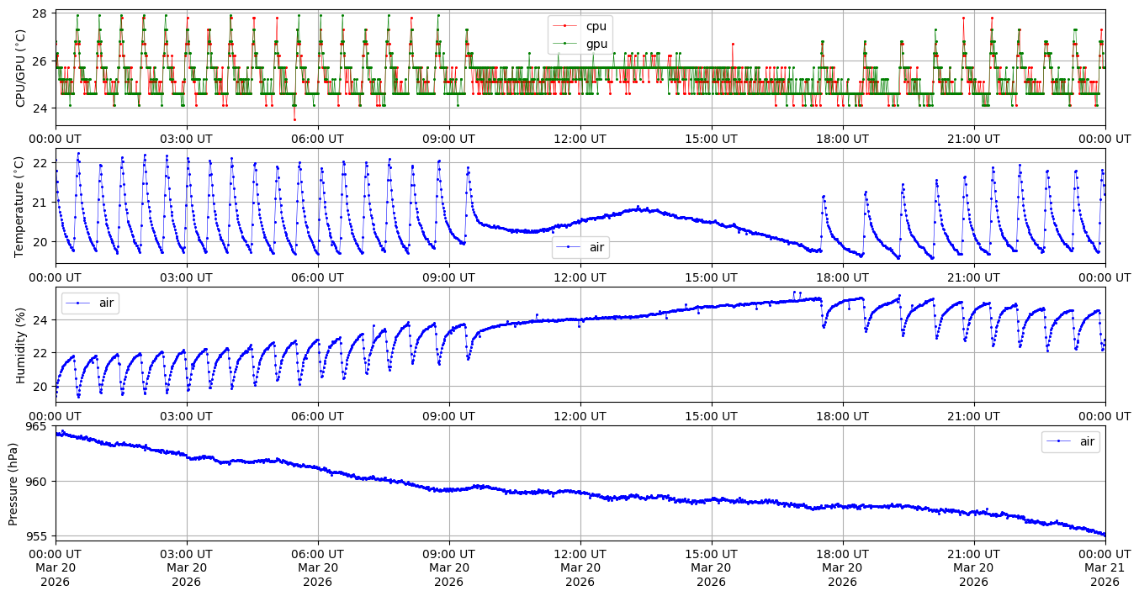The image size is (1139, 596).
Task: Click the air legend in Pressure plot
Action: pyautogui.click(x=1071, y=441)
